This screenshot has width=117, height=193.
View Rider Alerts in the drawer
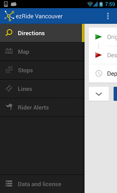point(42,107)
